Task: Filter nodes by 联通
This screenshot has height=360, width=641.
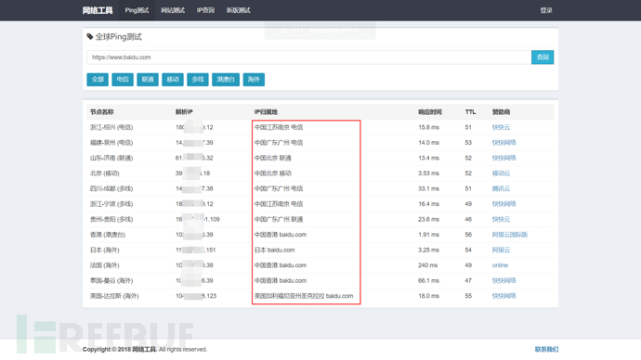Action: (x=148, y=79)
